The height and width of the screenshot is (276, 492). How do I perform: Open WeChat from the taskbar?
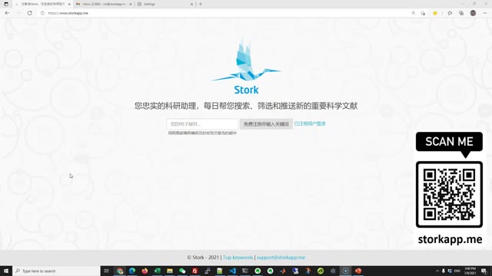pos(182,271)
